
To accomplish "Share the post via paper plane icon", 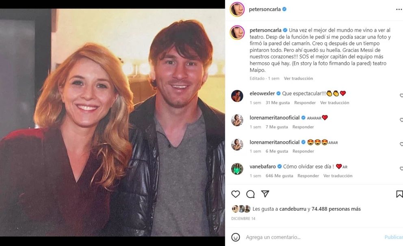I will [x=265, y=194].
